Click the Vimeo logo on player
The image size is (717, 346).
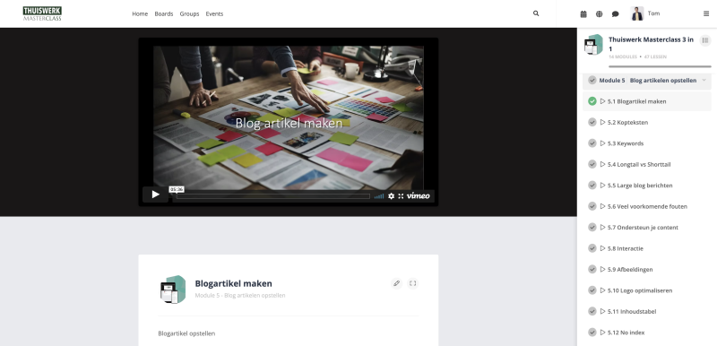point(418,195)
